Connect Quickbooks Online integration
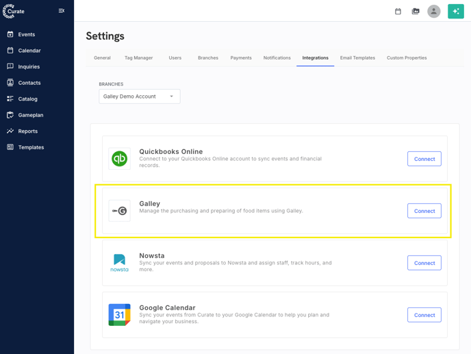The image size is (471, 354). pyautogui.click(x=424, y=159)
